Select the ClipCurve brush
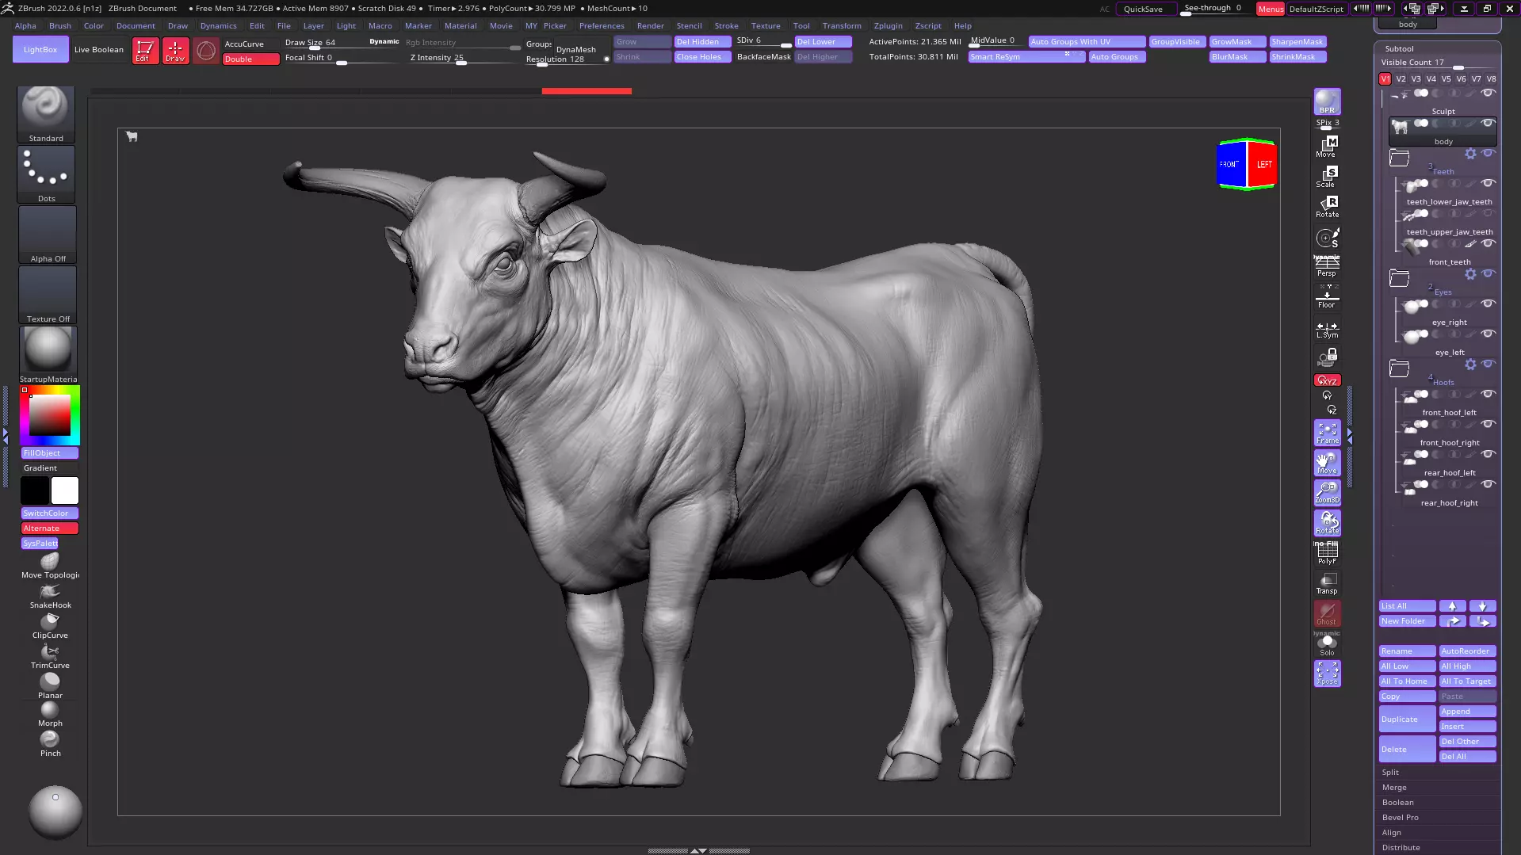This screenshot has width=1521, height=855. (x=50, y=626)
